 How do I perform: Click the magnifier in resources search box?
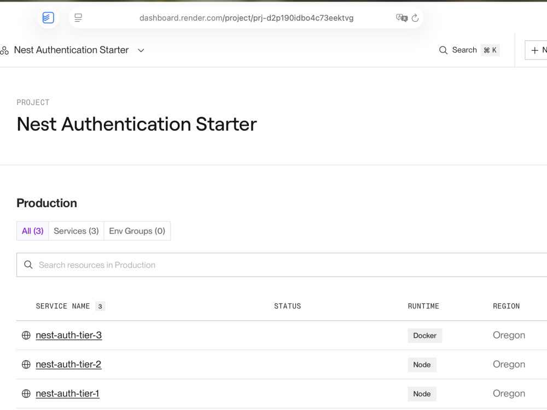[x=28, y=265]
